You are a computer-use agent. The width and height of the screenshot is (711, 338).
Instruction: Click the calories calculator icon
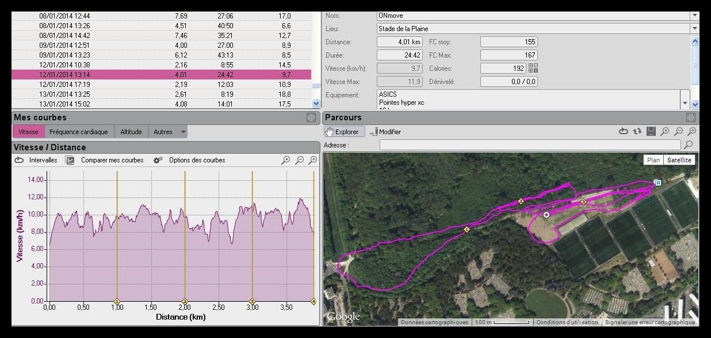(533, 68)
